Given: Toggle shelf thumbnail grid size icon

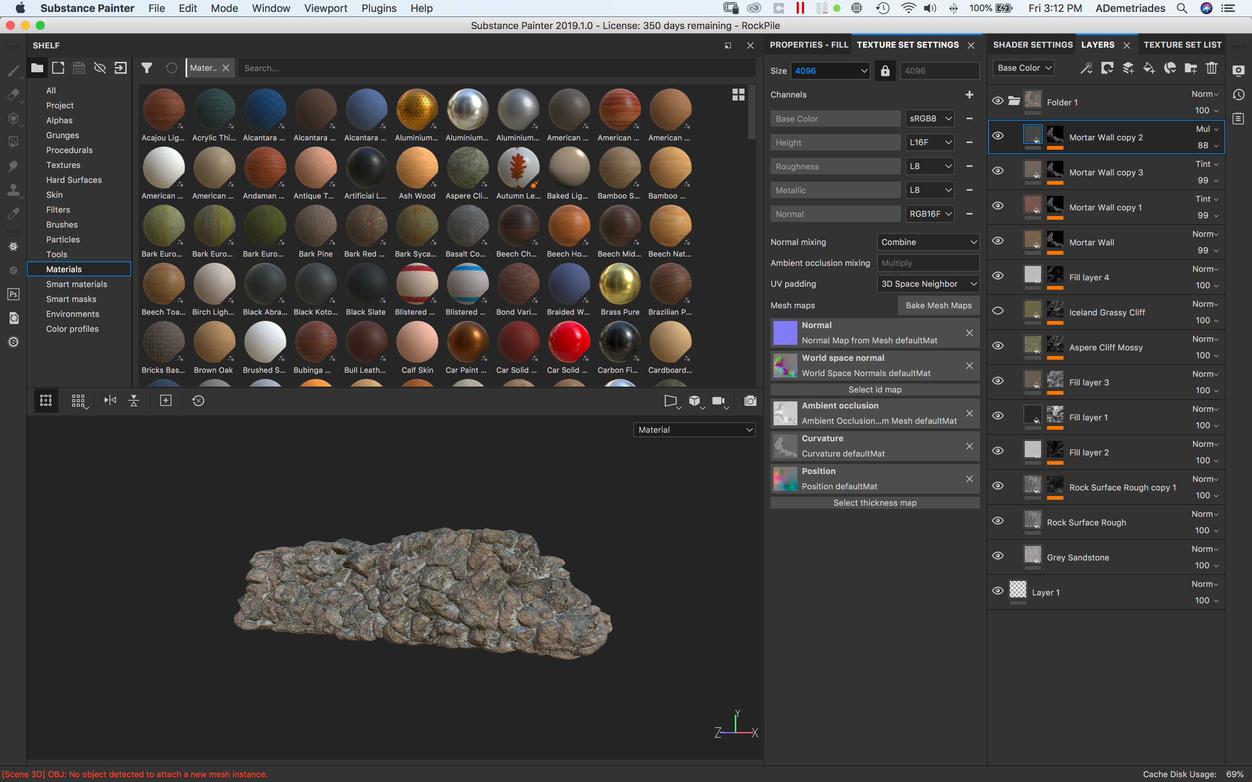Looking at the screenshot, I should (x=738, y=94).
